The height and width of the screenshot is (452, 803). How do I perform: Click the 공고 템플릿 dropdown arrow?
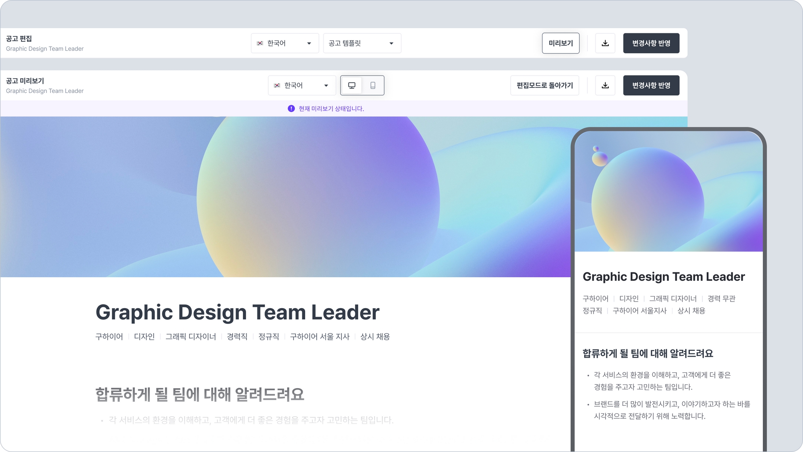(x=391, y=43)
